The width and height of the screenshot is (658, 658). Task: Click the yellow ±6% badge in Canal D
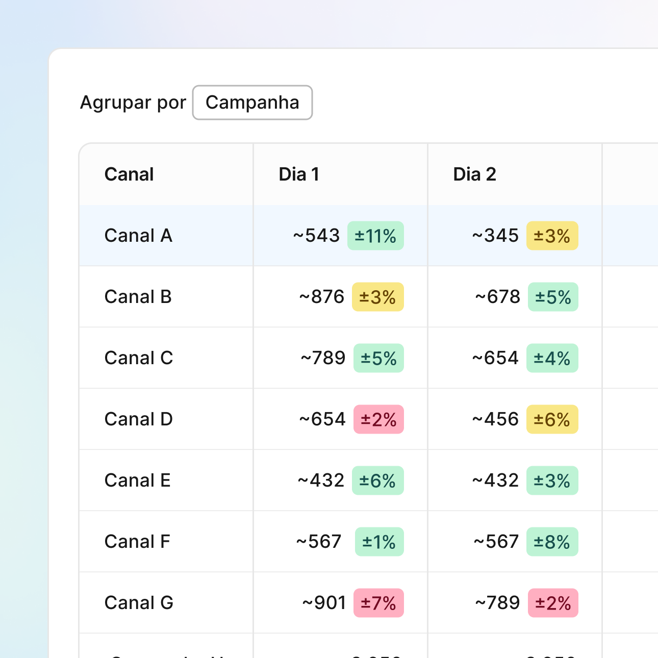pyautogui.click(x=552, y=419)
